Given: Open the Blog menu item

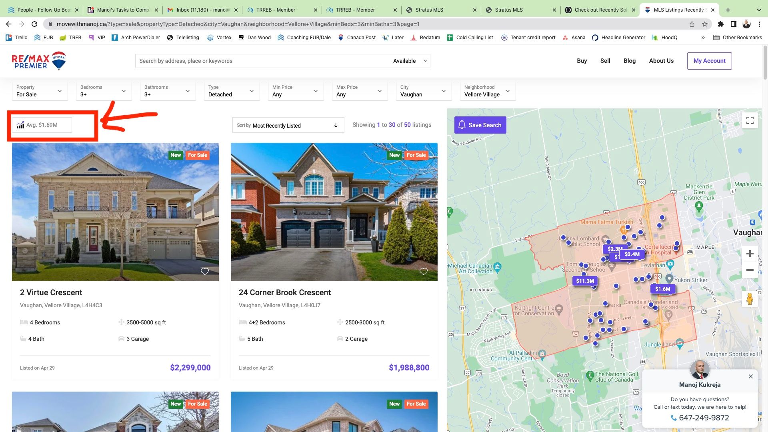Looking at the screenshot, I should pyautogui.click(x=629, y=61).
